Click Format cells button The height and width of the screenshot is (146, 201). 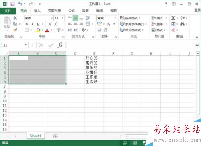pyautogui.click(x=158, y=30)
